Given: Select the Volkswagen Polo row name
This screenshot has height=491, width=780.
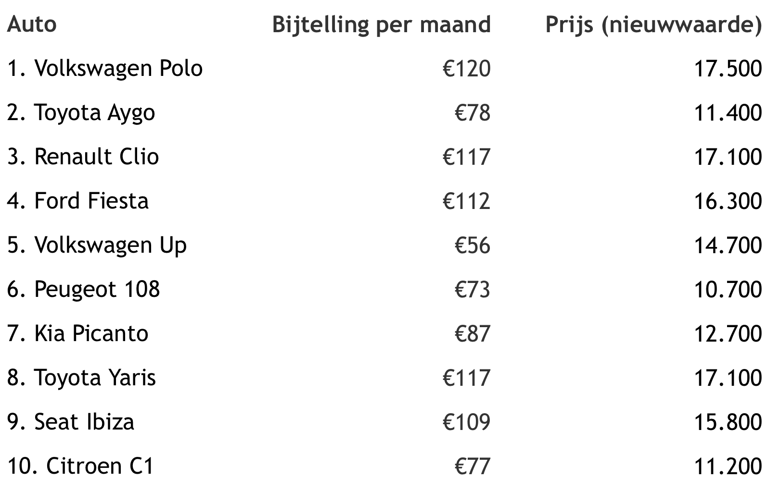Looking at the screenshot, I should (105, 68).
